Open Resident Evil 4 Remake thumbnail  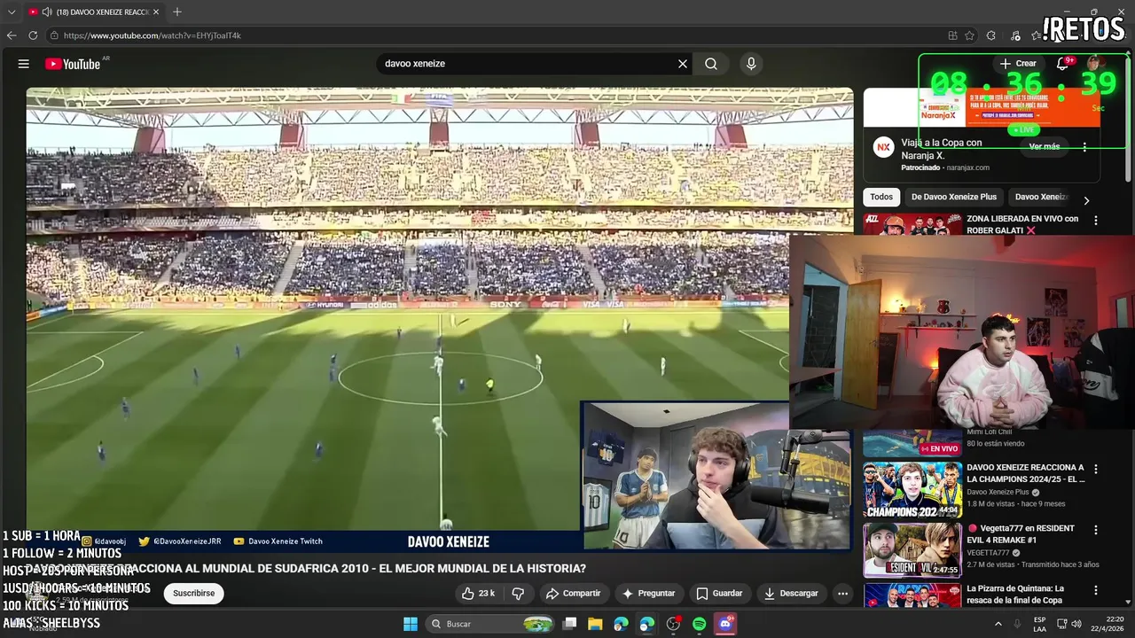(912, 549)
